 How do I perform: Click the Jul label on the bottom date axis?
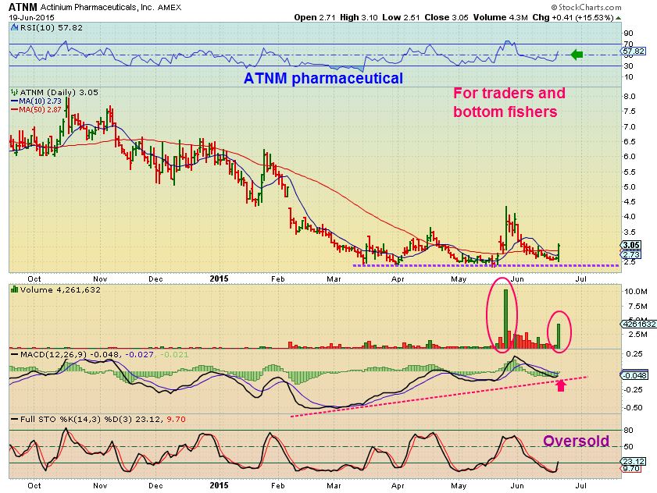pos(580,485)
